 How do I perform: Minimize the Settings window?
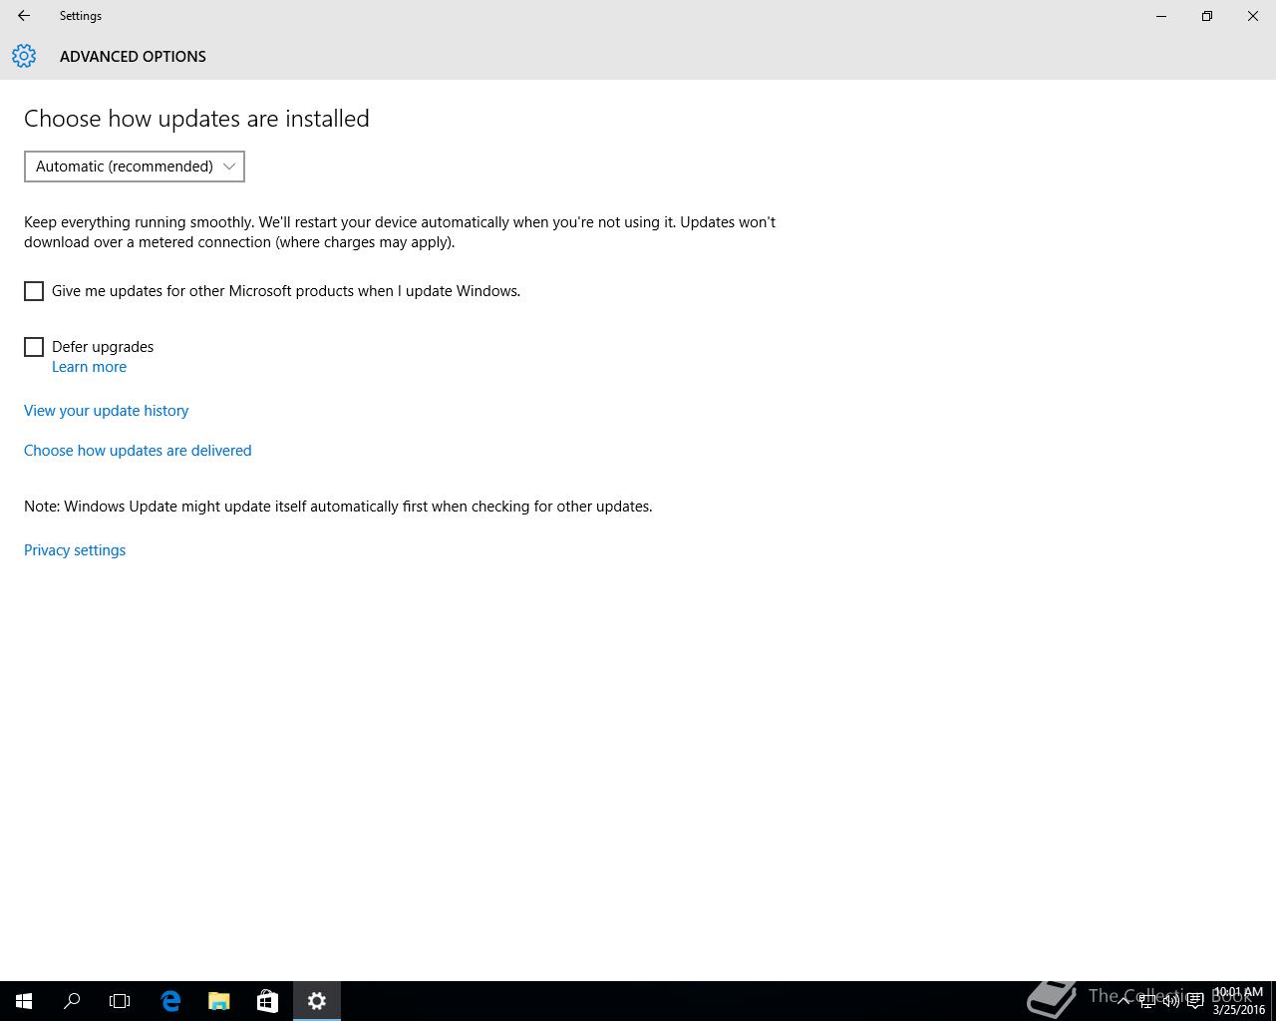1161,16
